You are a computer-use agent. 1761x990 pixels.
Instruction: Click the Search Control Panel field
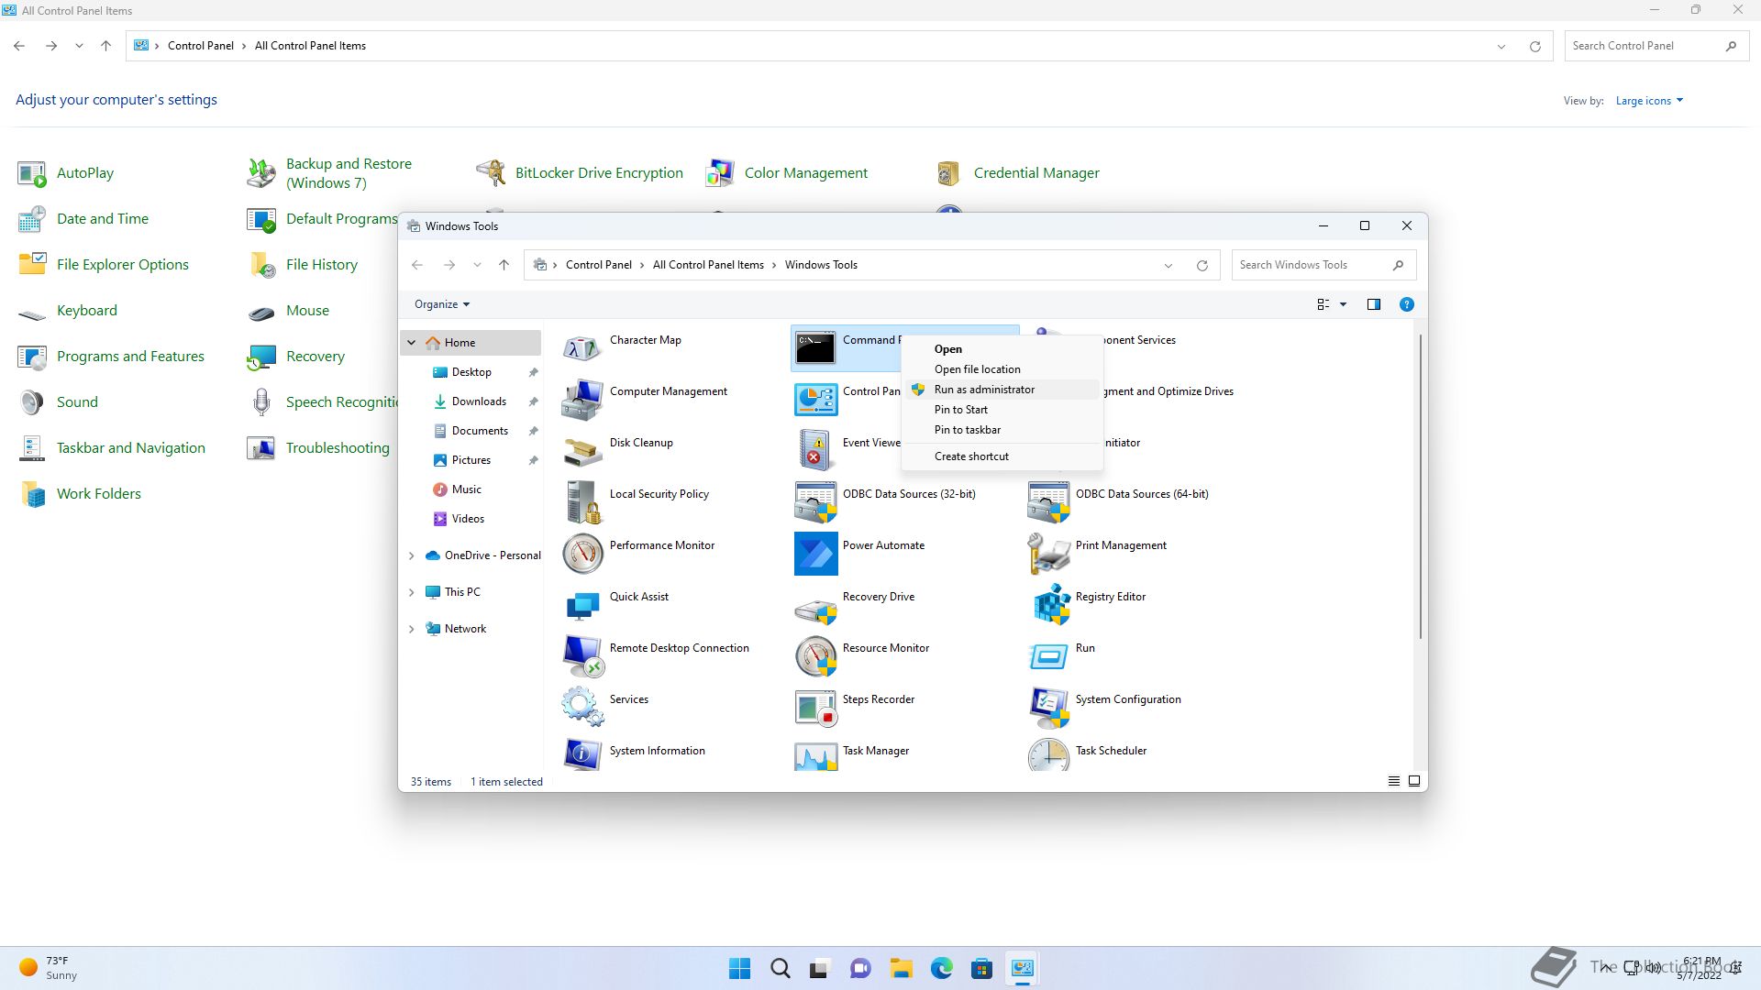(x=1656, y=46)
